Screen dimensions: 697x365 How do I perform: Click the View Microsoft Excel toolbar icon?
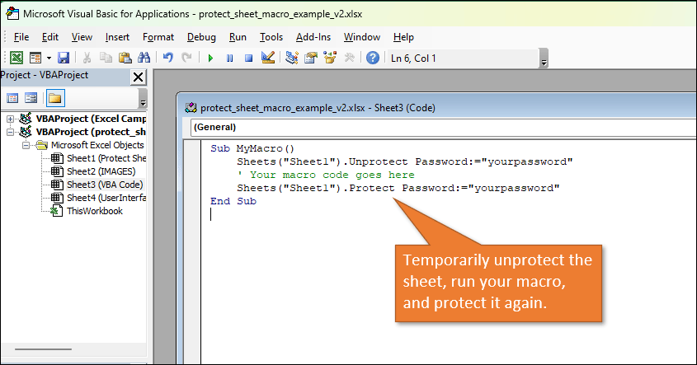coord(16,58)
